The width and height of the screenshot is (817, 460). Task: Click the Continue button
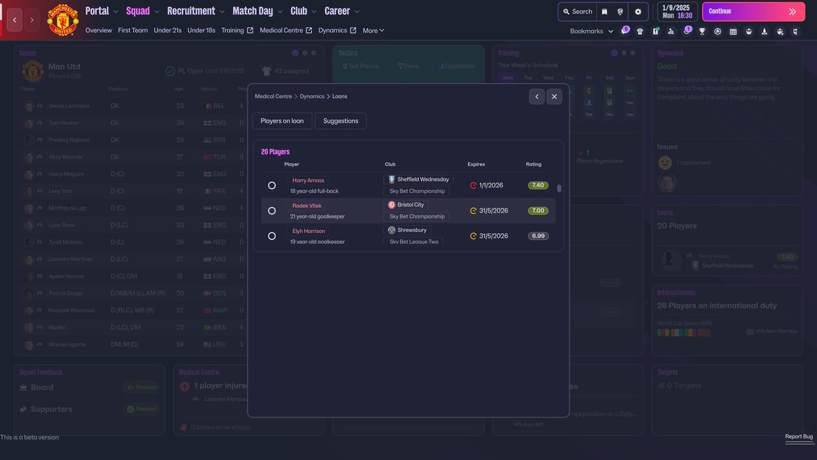752,12
